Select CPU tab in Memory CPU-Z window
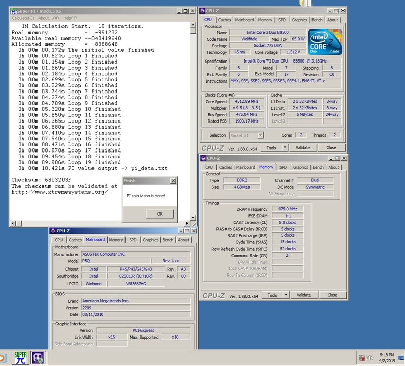 (209, 167)
